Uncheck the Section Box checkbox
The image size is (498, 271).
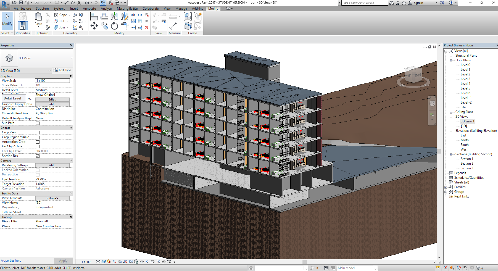point(38,156)
